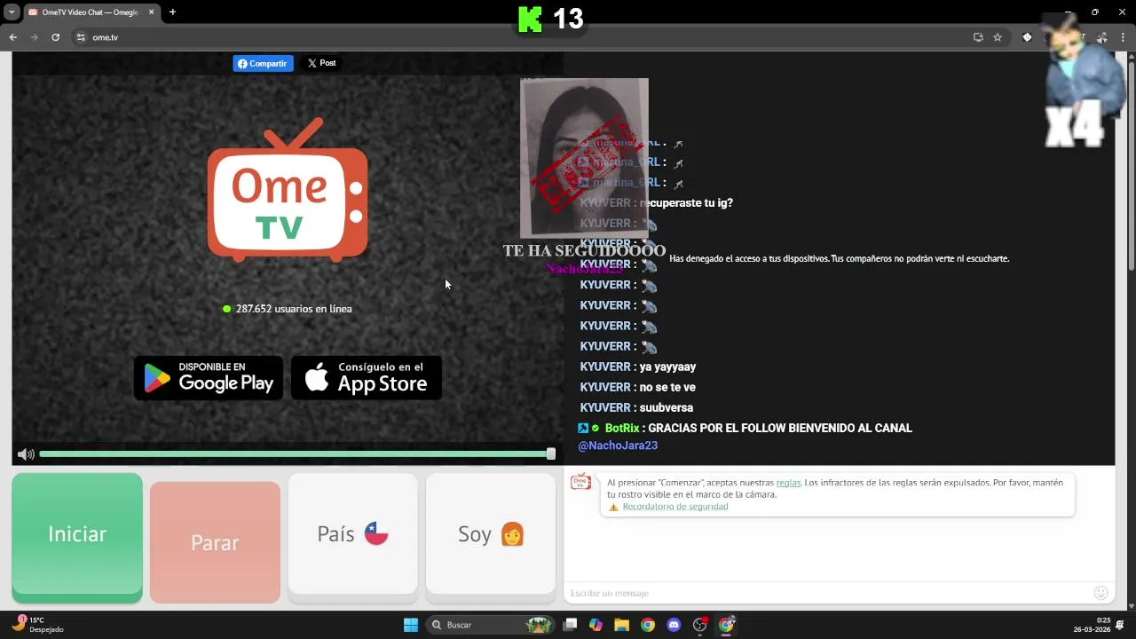
Task: Open a new browser tab
Action: [x=172, y=12]
